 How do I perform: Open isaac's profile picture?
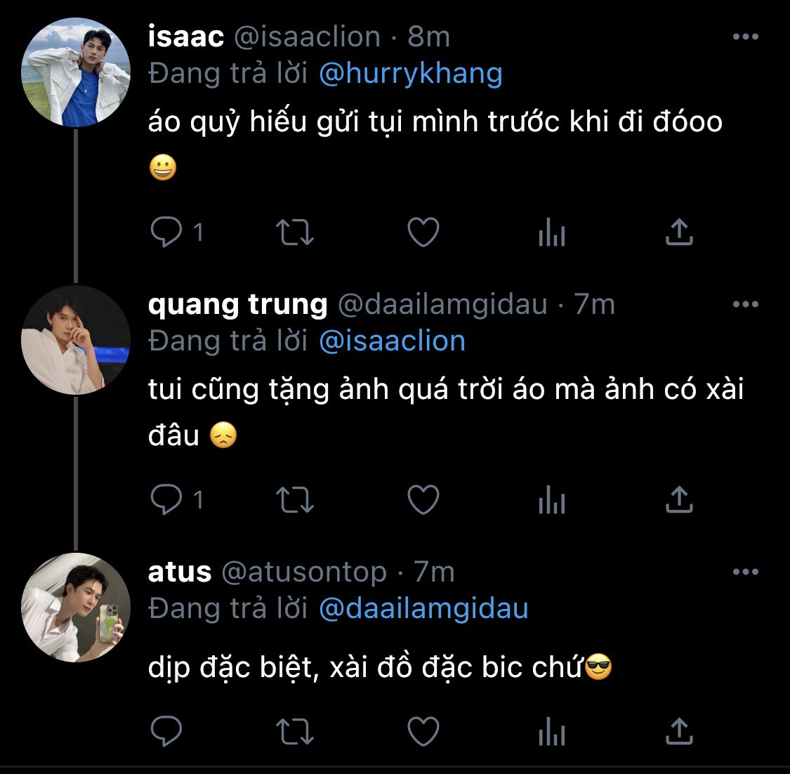tap(76, 72)
